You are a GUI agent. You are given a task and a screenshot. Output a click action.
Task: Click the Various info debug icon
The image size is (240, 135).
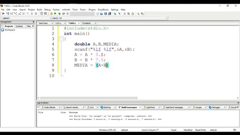[45, 13]
